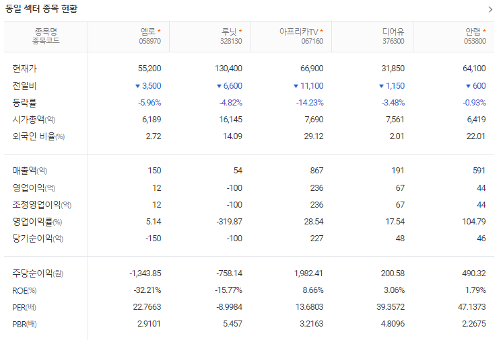Open stock 루닛 column header
This screenshot has width=503, height=340.
[229, 32]
